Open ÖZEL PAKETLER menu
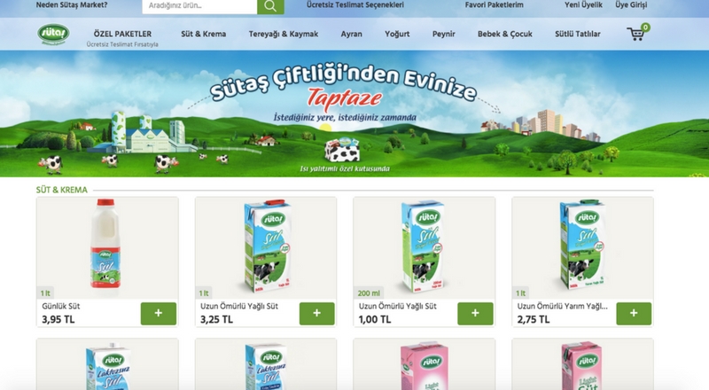The image size is (709, 390). [x=122, y=34]
